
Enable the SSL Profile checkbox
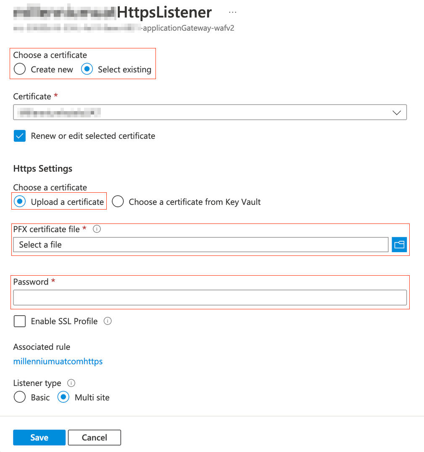point(20,321)
